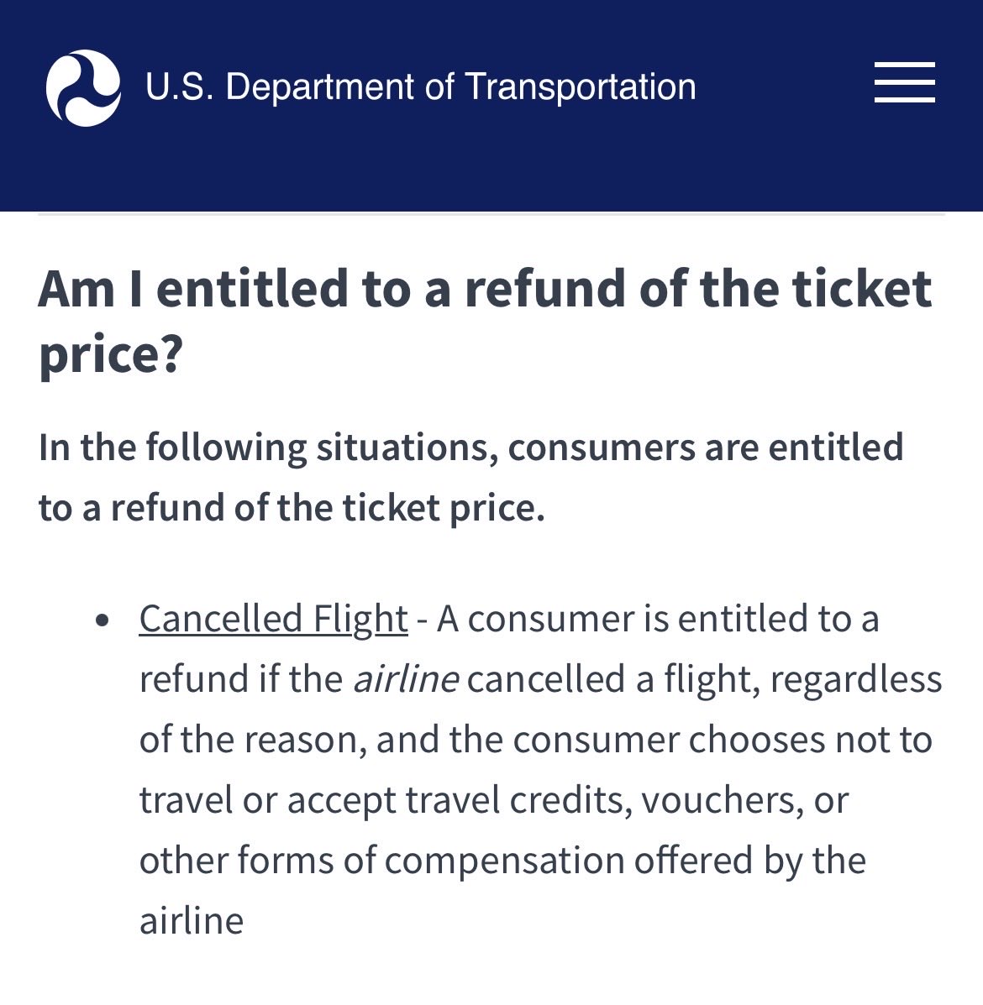Click the final standalone word "airline" on the last line

[192, 921]
